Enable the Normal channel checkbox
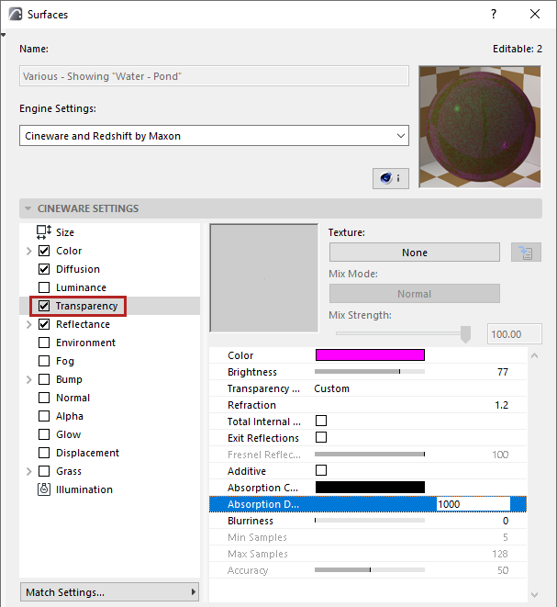Viewport: 557px width, 607px height. 44,398
